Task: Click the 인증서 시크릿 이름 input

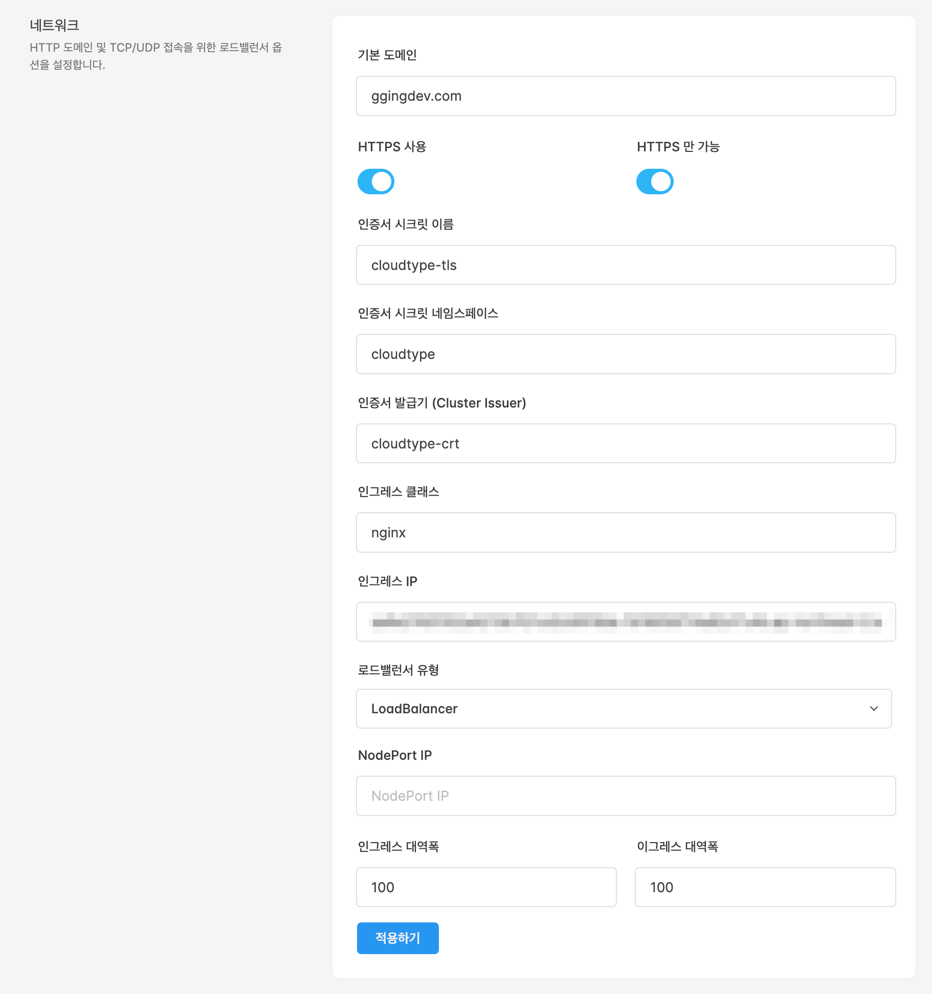Action: coord(625,265)
